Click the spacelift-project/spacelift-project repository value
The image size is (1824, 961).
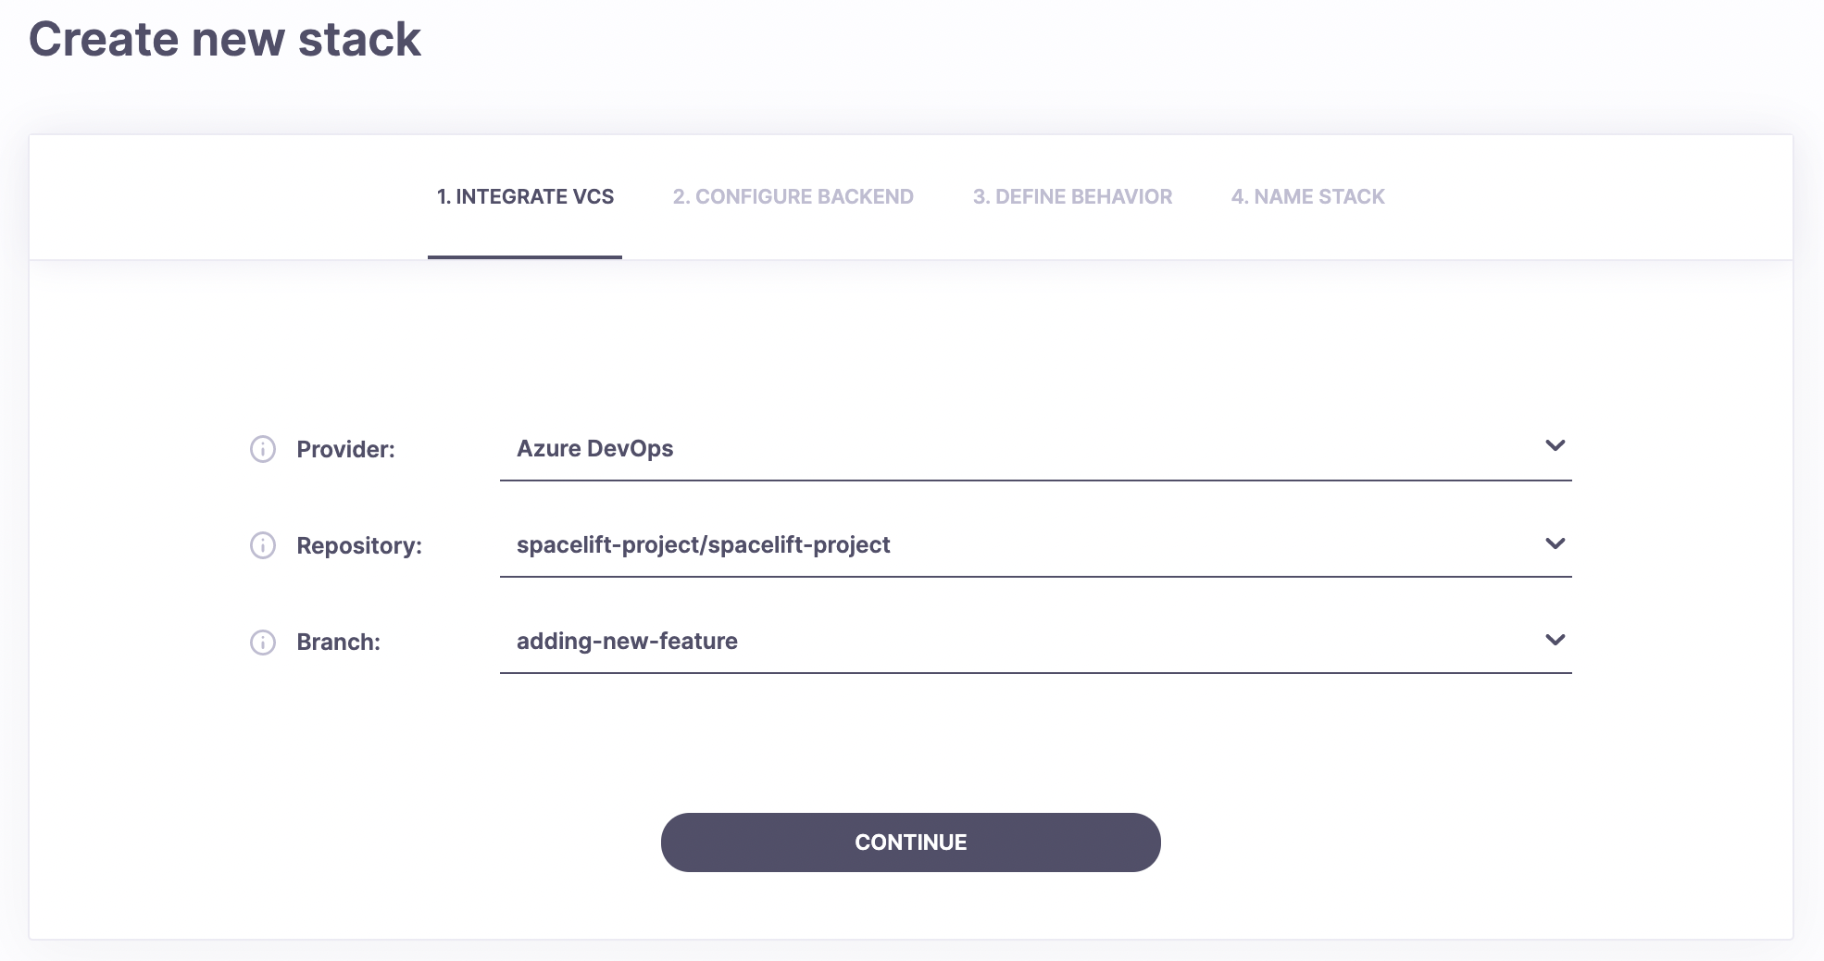coord(704,545)
